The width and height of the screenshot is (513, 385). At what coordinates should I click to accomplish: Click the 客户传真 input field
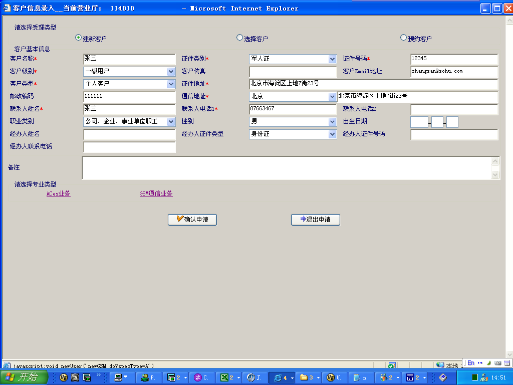pos(293,72)
